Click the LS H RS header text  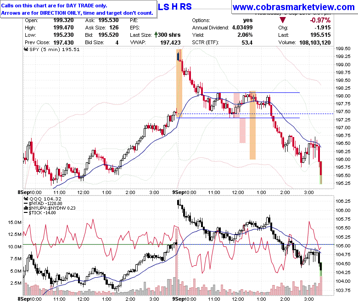(x=175, y=7)
